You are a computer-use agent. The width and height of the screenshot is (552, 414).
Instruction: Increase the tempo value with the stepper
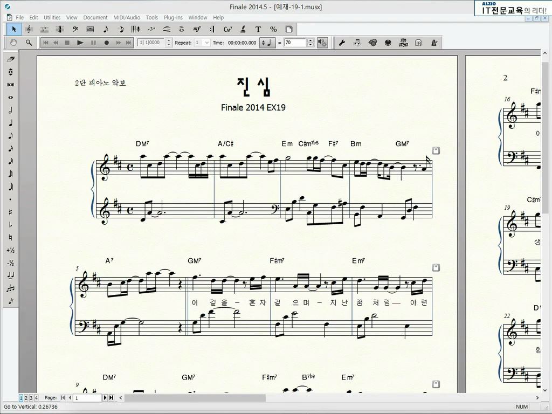310,40
